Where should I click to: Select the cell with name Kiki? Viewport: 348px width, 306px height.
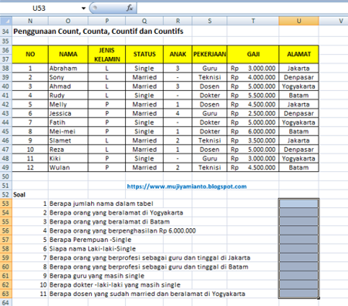[x=68, y=159]
